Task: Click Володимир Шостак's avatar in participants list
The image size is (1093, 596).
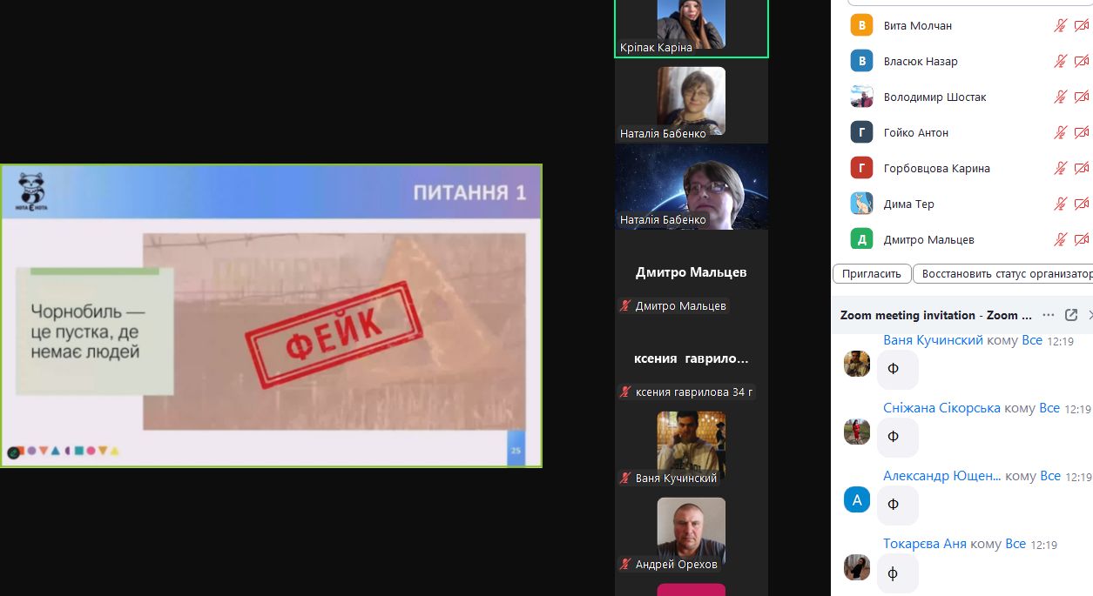Action: coord(861,97)
